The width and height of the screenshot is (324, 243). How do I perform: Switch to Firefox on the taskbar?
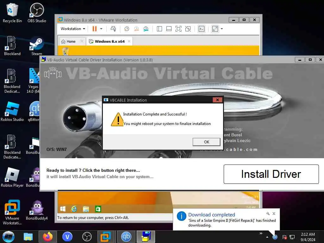click(48, 237)
